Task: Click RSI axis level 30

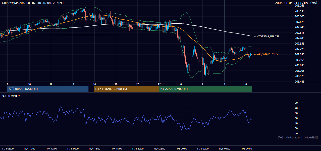Action: (296, 128)
